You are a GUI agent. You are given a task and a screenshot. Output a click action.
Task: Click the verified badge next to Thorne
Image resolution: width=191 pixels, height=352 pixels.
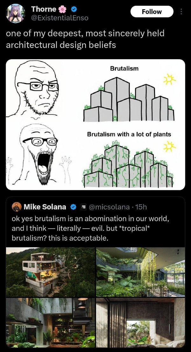coord(74,10)
